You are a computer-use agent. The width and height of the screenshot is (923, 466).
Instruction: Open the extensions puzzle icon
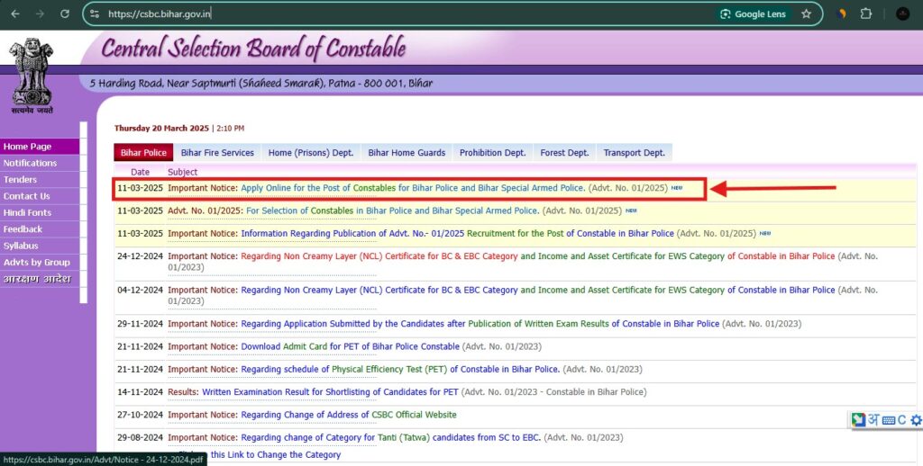tap(865, 13)
